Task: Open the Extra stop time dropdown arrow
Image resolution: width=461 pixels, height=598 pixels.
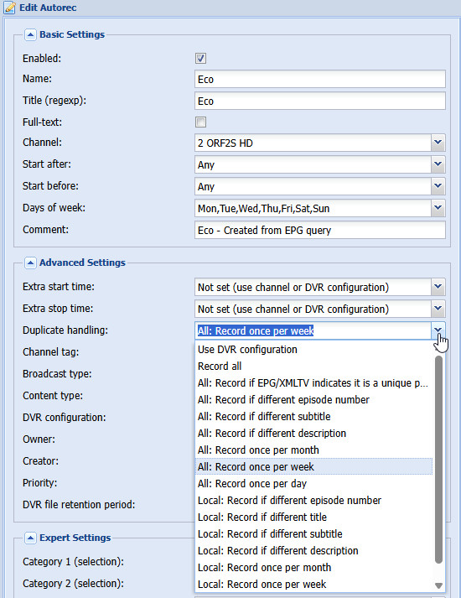Action: (x=438, y=309)
